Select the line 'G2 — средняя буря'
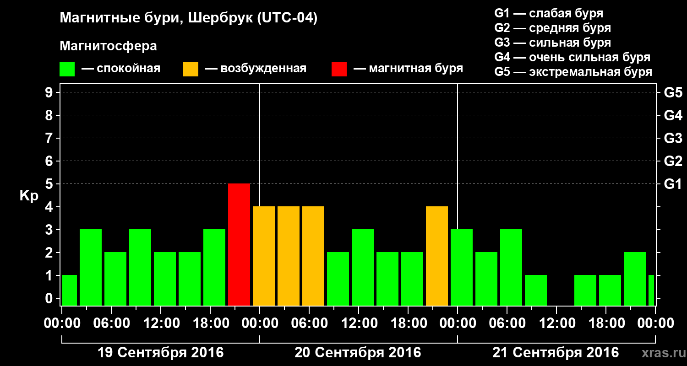The image size is (687, 366). click(552, 28)
